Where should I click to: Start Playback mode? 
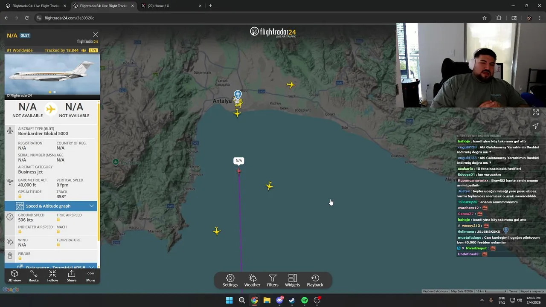pos(315,281)
